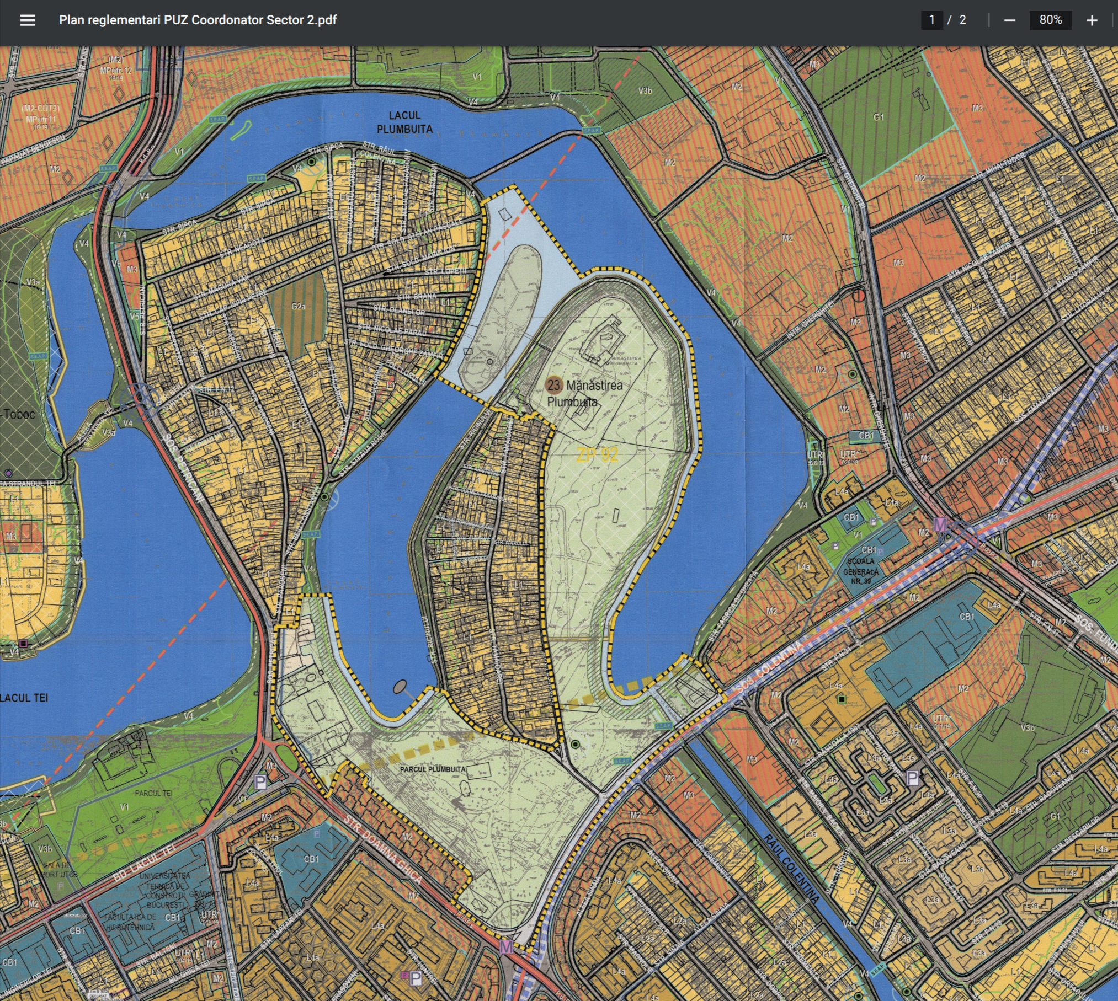1118x1001 pixels.
Task: Click parking icon in the L3a housing area
Action: click(x=913, y=778)
